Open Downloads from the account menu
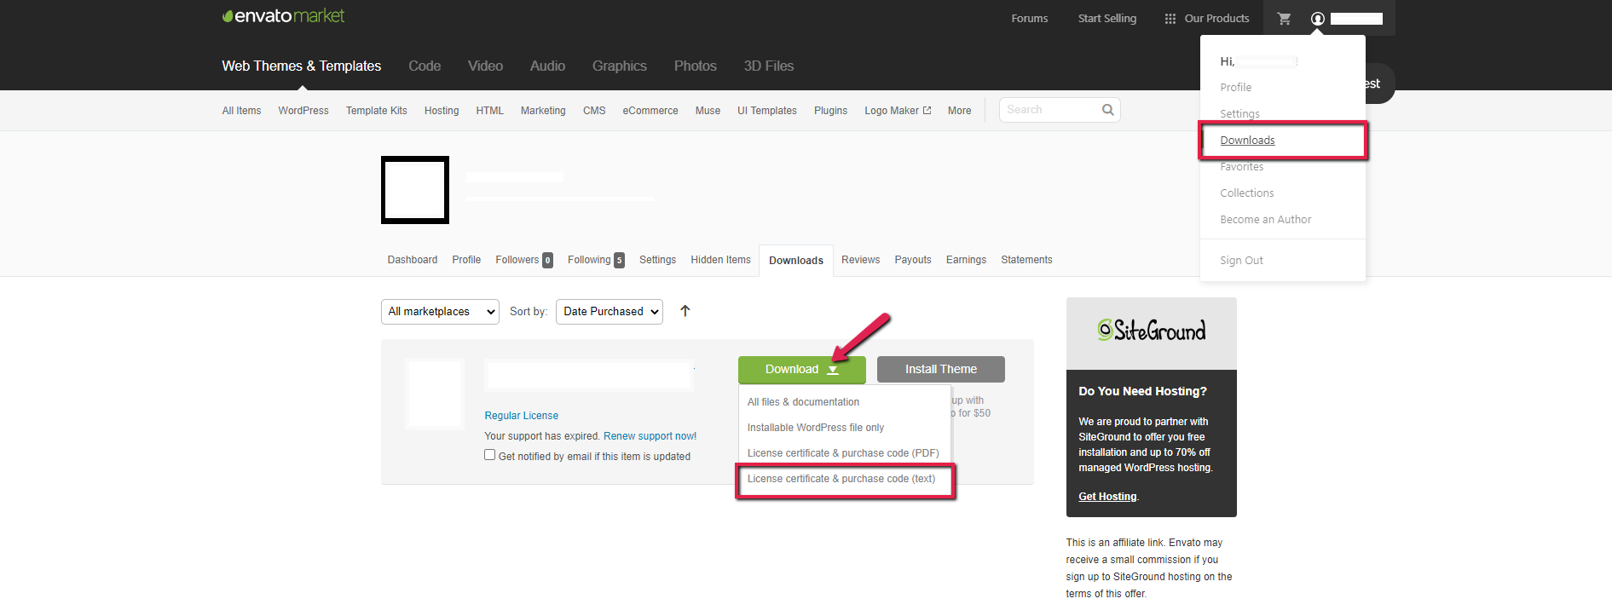 click(x=1247, y=141)
